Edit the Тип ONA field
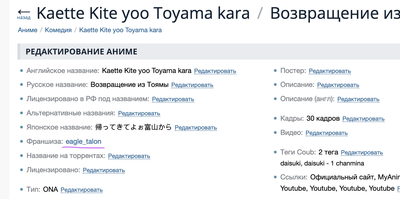Screen dimensions: 400x199 pos(81,190)
